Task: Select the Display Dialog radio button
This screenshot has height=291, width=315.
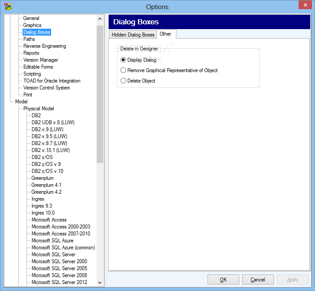Action: (x=123, y=60)
